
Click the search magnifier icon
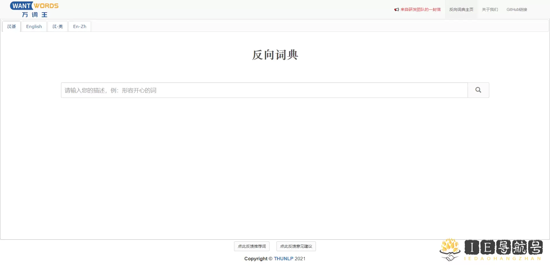click(478, 90)
